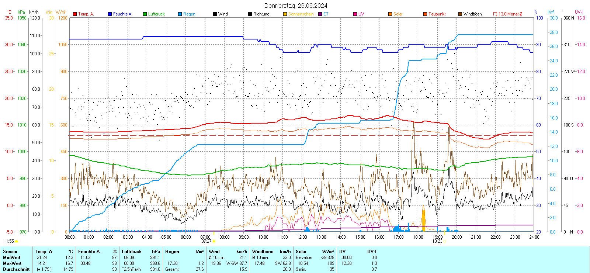
Task: Click the light blue Regen legend square
Action: click(x=180, y=14)
